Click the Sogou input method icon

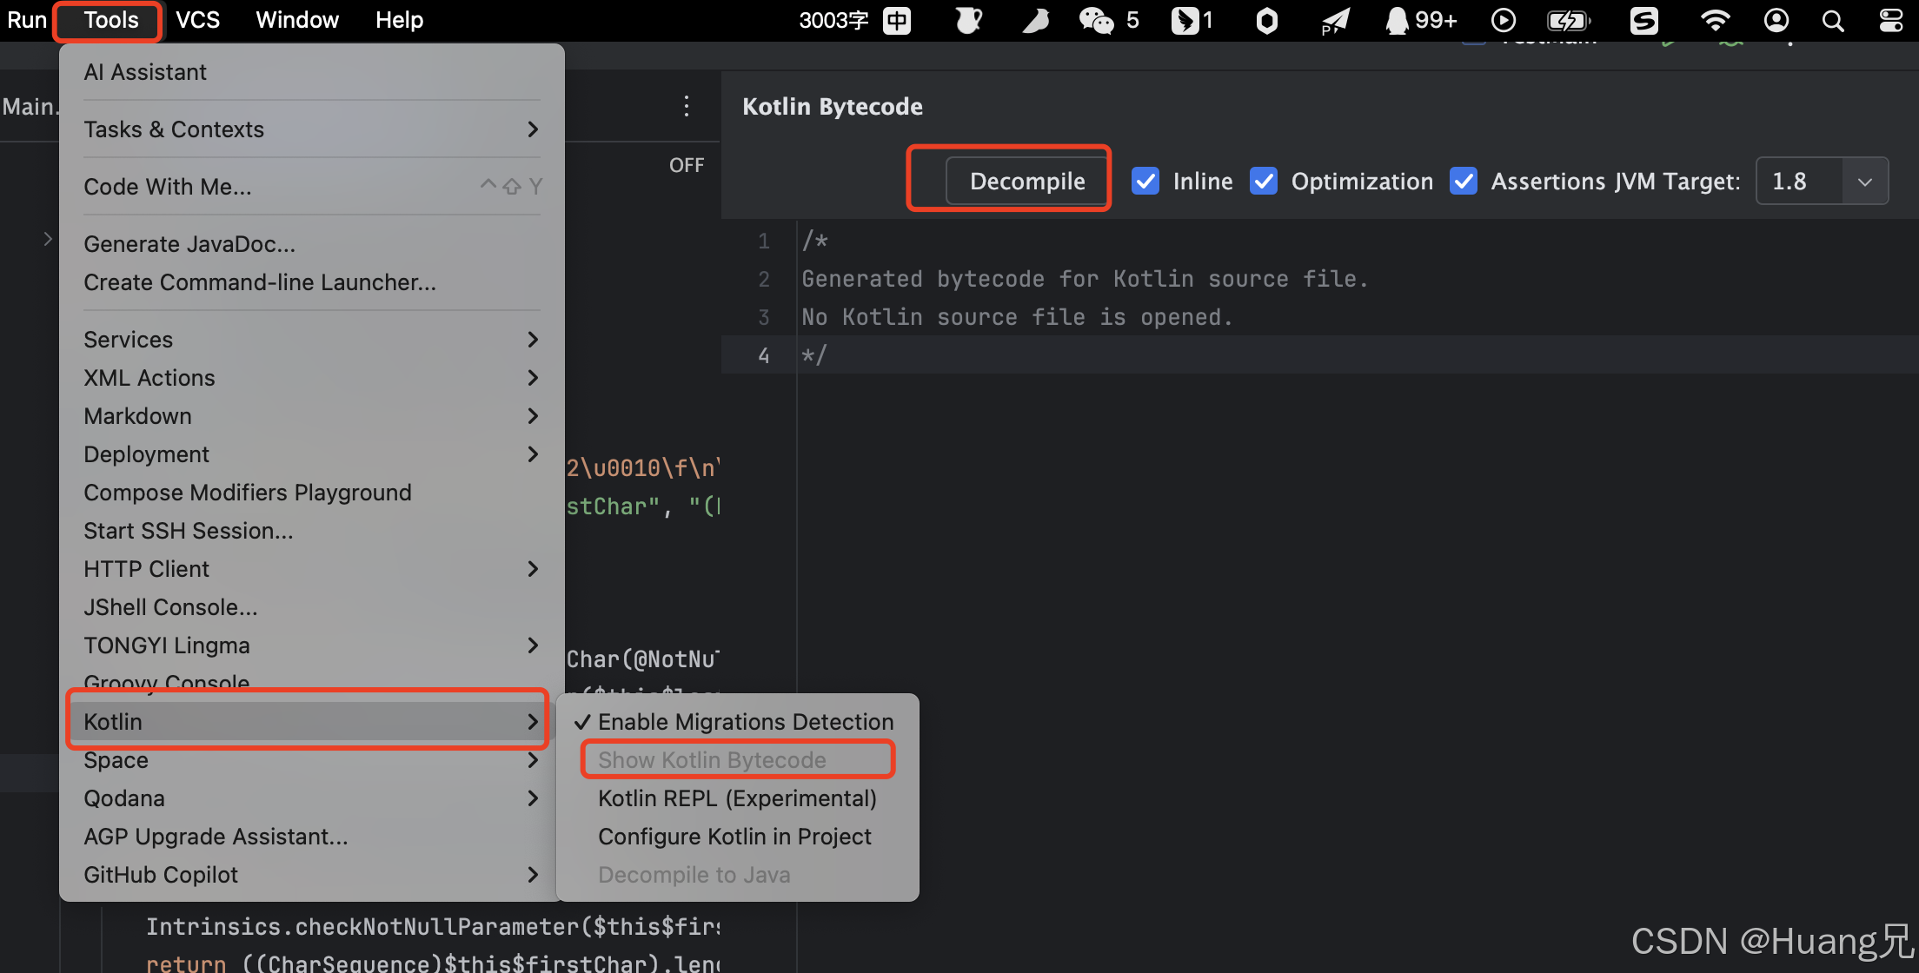[x=1643, y=19]
